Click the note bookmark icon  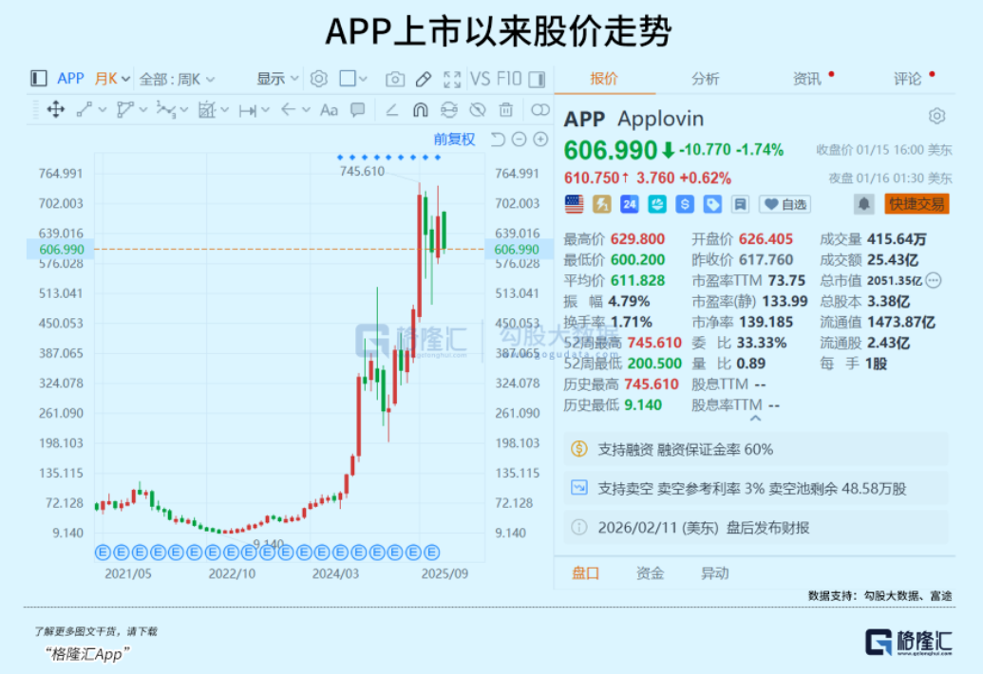(740, 203)
